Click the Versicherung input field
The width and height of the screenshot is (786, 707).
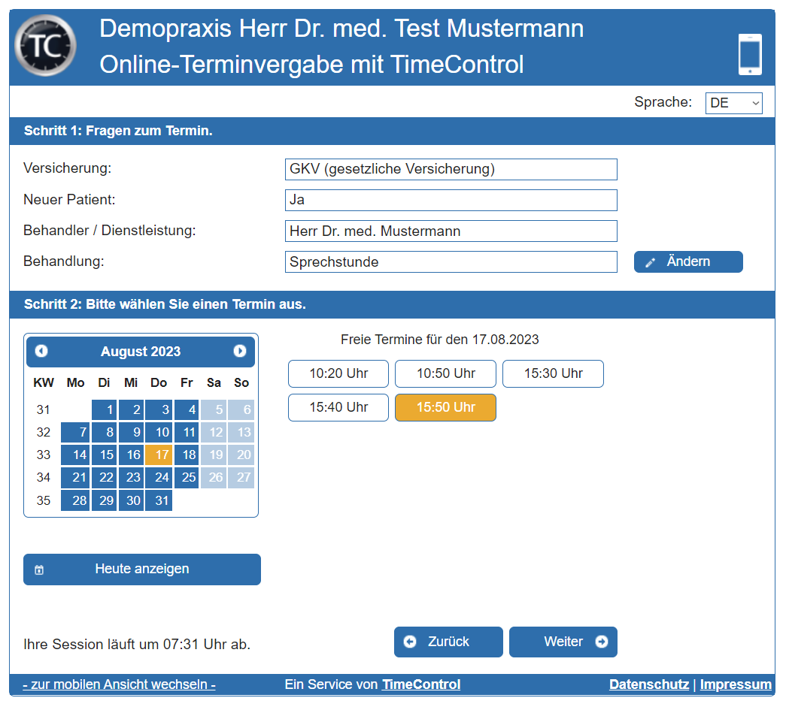click(x=450, y=169)
